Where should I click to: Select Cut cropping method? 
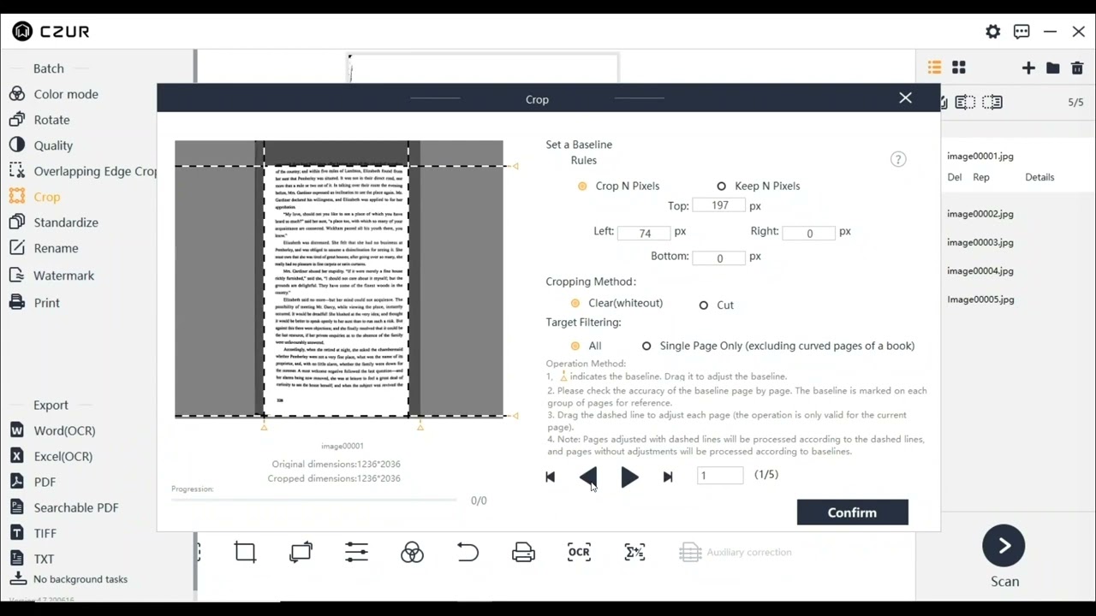tap(704, 305)
